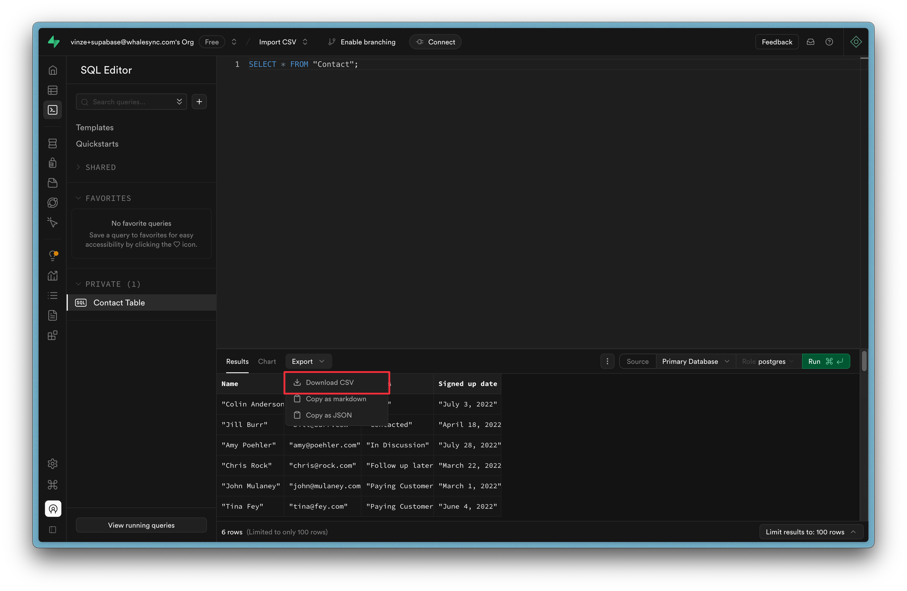The height and width of the screenshot is (591, 907).
Task: Open the help question mark icon
Action: (829, 42)
